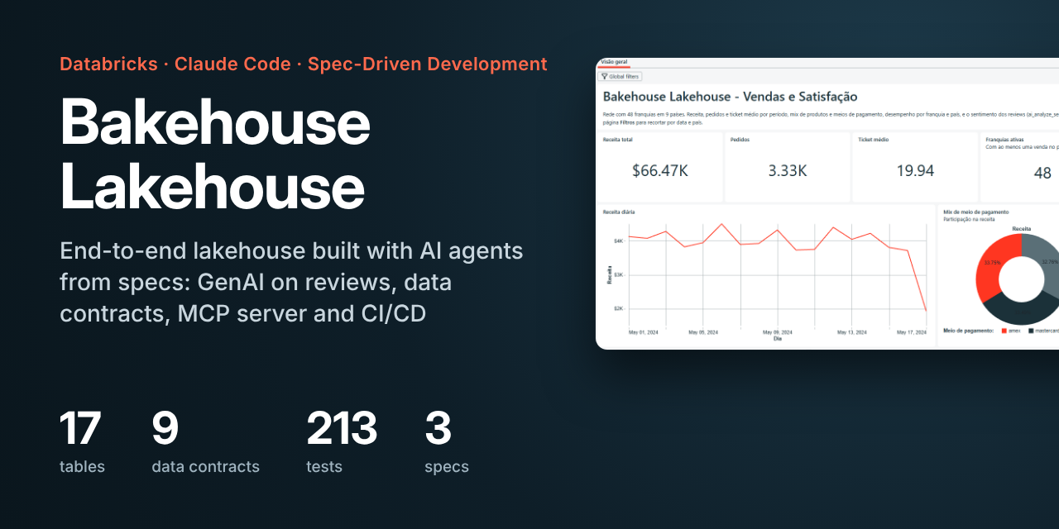Viewport: 1059px width, 529px height.
Task: Click the funnel icon in Global filters
Action: click(x=604, y=76)
